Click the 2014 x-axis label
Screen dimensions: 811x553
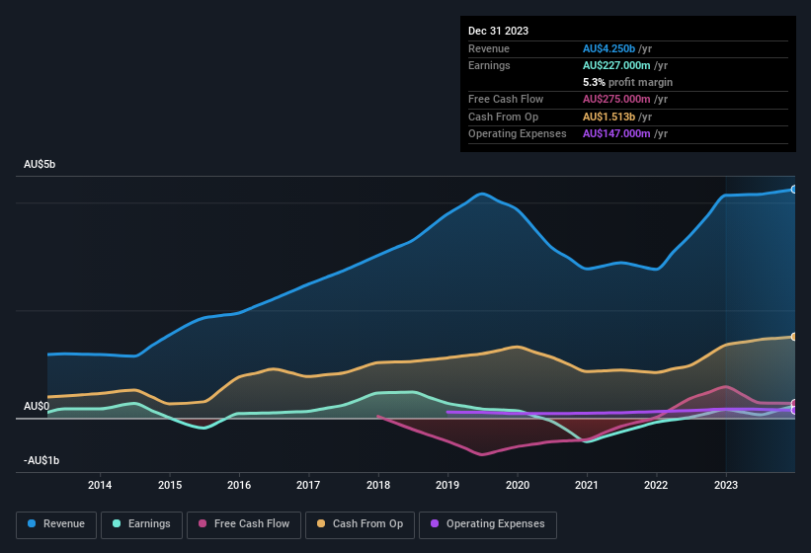click(x=100, y=485)
